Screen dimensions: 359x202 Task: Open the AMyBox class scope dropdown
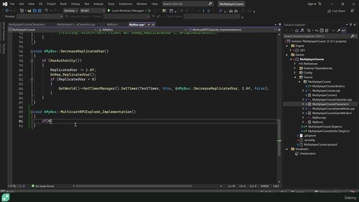point(142,30)
